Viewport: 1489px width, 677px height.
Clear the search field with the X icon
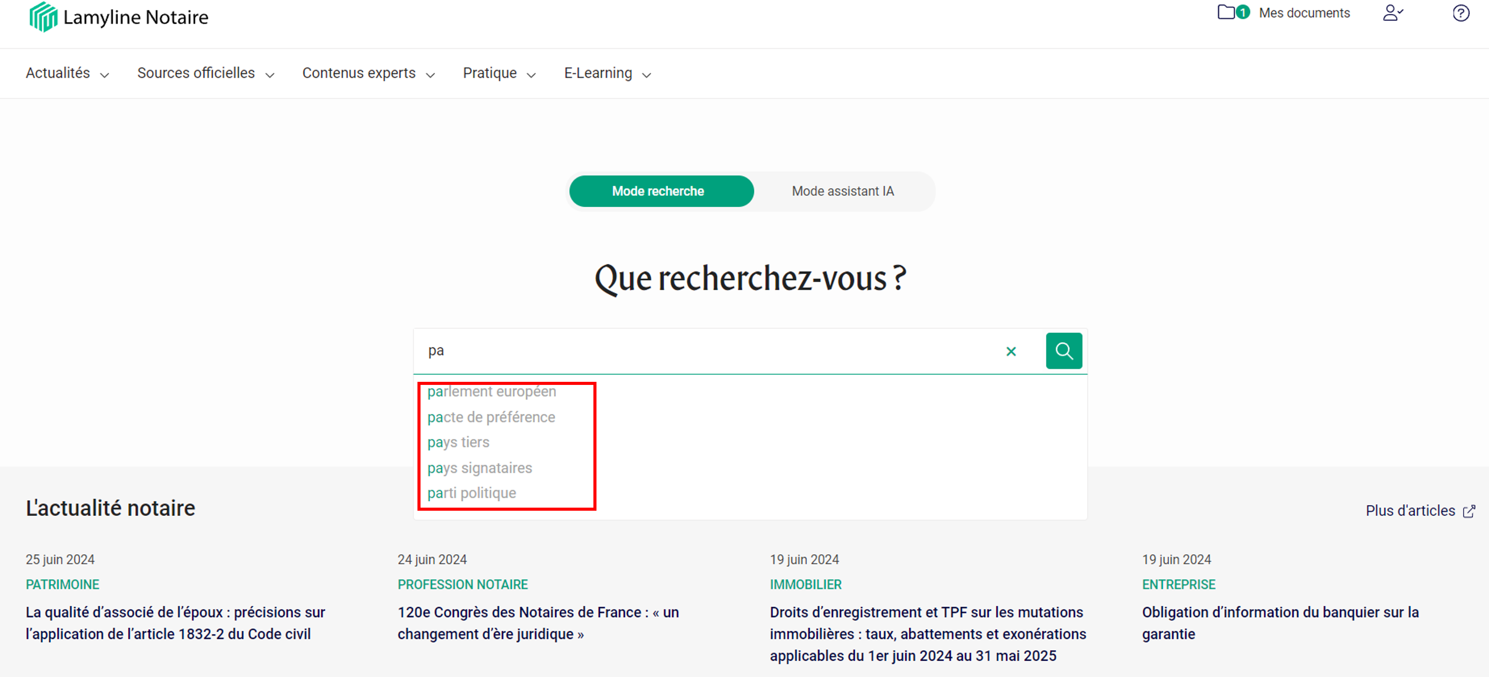[x=1011, y=351]
